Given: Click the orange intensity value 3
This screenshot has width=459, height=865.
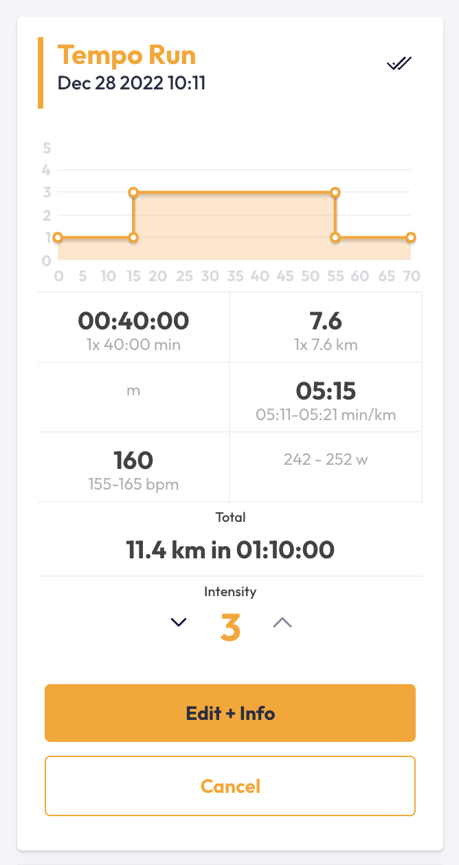Looking at the screenshot, I should [230, 627].
